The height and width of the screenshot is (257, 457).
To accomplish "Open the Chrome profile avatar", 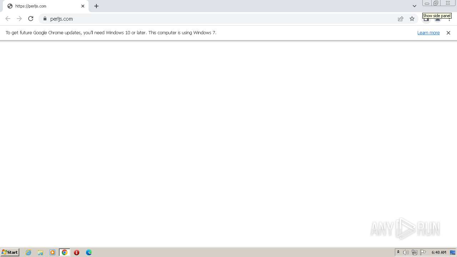I will click(x=438, y=19).
